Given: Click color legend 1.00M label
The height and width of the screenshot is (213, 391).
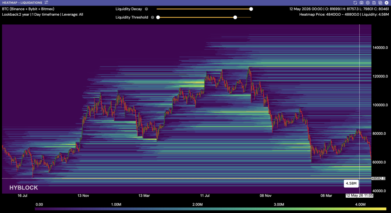Looking at the screenshot, I should click(116, 205).
